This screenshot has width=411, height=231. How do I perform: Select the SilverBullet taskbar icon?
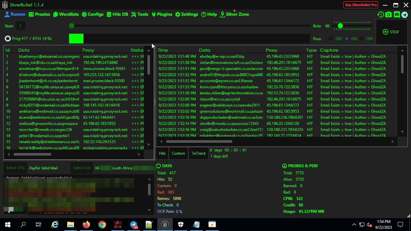(165, 225)
